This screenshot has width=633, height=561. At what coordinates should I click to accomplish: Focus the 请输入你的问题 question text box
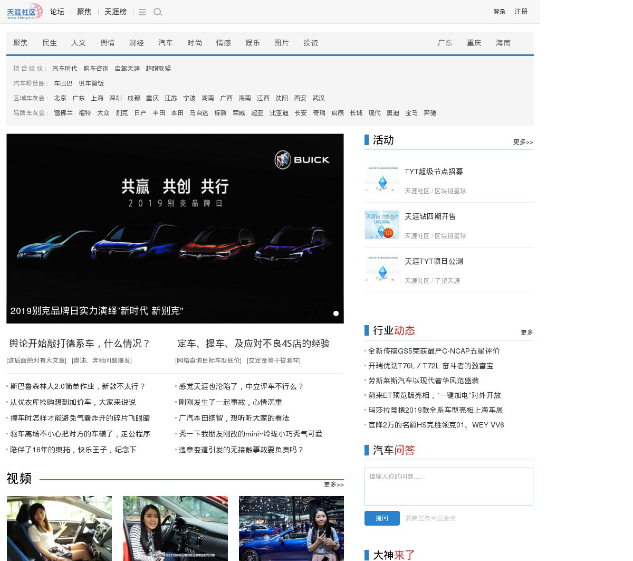tap(449, 487)
